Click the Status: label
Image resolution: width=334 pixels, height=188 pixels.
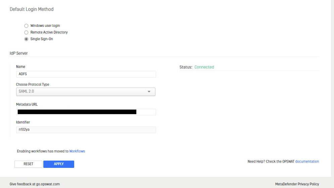click(186, 67)
